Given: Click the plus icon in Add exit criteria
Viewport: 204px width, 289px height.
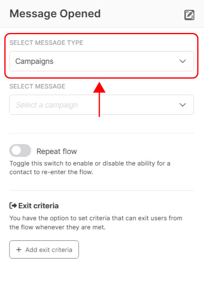Looking at the screenshot, I should [x=19, y=249].
